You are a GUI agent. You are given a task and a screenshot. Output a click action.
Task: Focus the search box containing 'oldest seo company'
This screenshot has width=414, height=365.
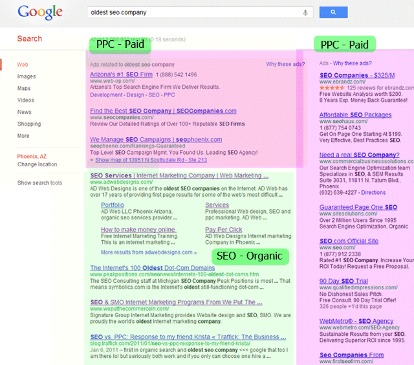[200, 12]
